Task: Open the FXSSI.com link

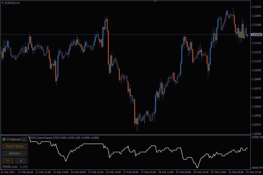Action: [x=10, y=167]
